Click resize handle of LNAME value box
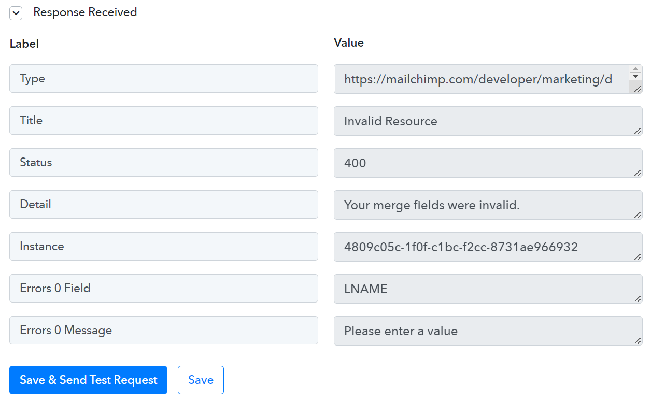Viewport: 651px width, 402px height. [x=638, y=299]
